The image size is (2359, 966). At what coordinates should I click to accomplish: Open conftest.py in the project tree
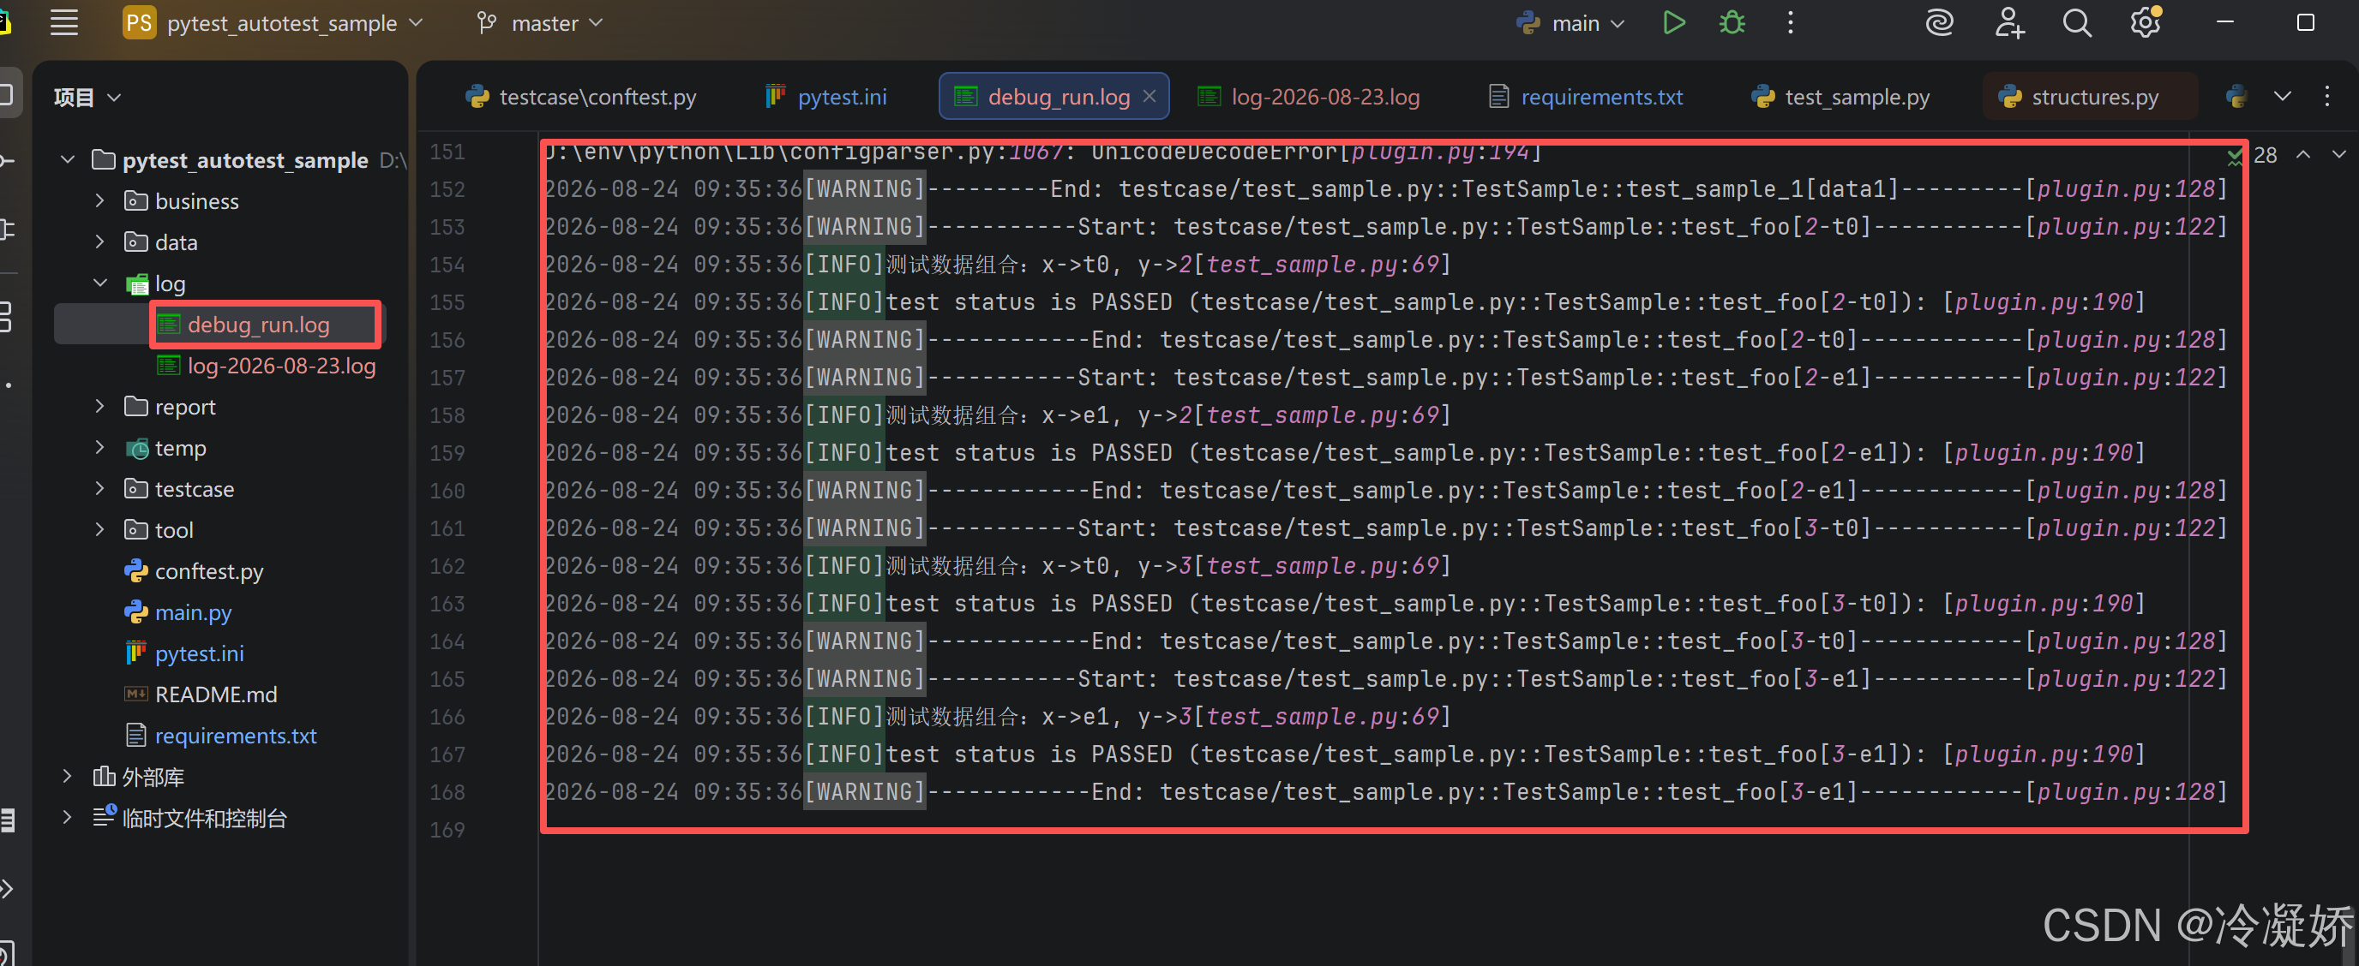tap(209, 571)
